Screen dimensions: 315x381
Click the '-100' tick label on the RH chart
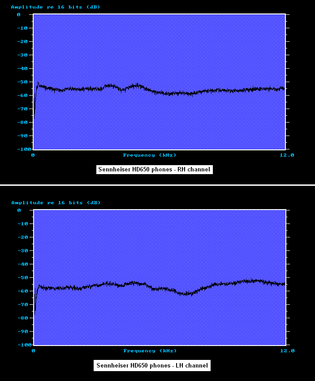[24, 149]
